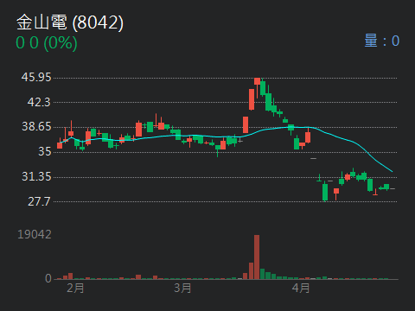415x311 pixels.
Task: Click the 2月 month marker
Action: click(75, 288)
